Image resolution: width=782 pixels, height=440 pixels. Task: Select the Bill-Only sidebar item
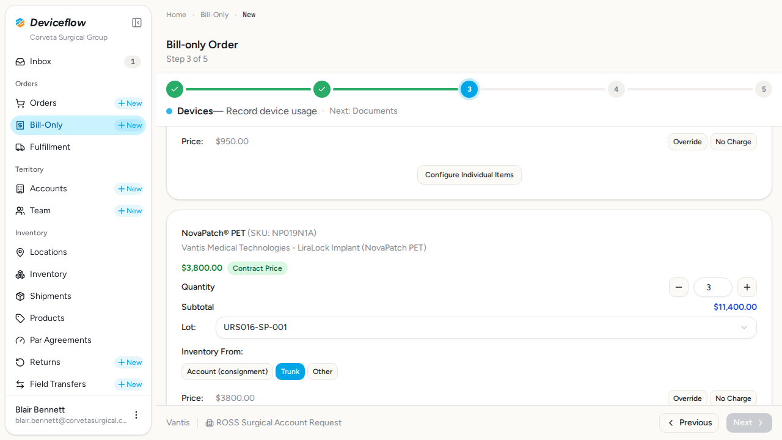[x=78, y=125]
